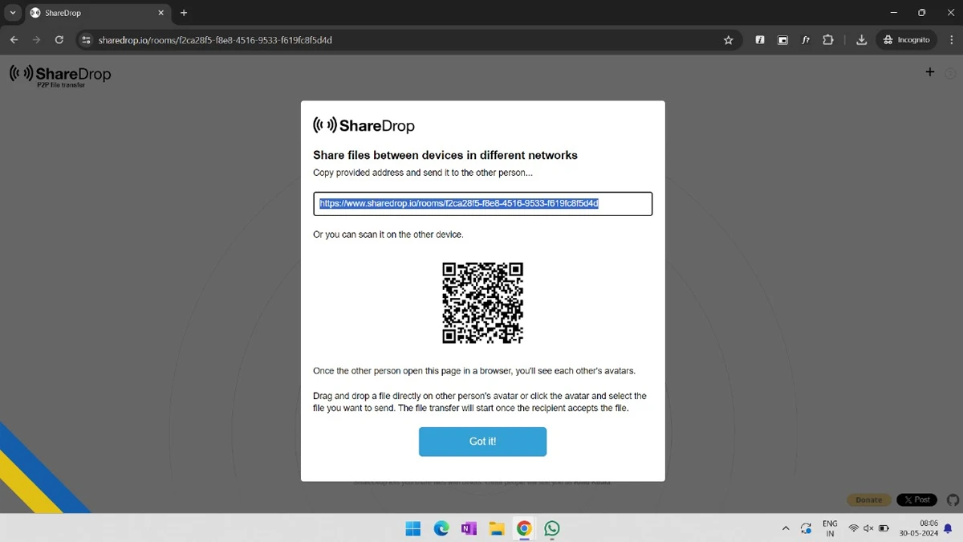
Task: Expand the tab search dropdown
Action: coord(13,13)
